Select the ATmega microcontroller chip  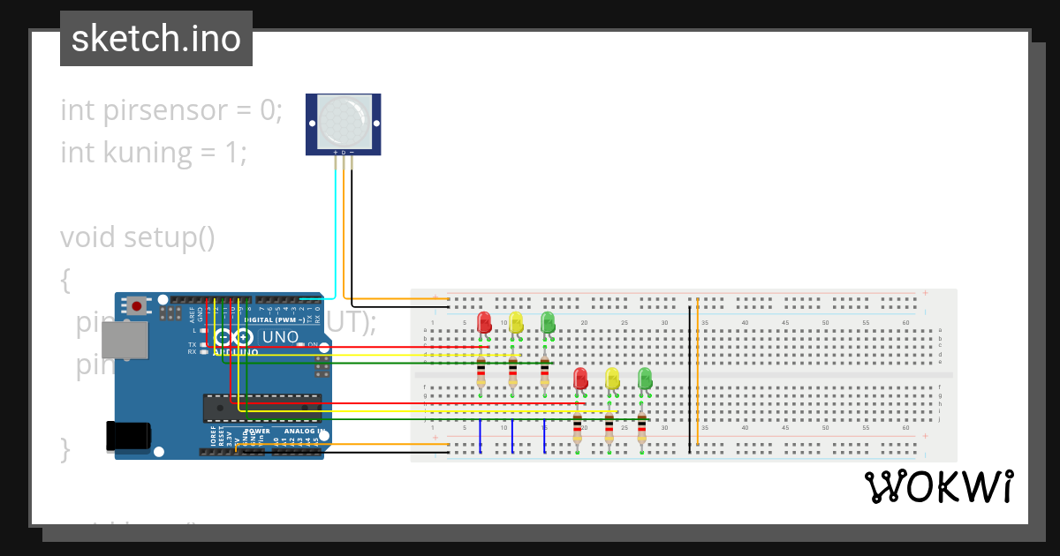point(263,409)
